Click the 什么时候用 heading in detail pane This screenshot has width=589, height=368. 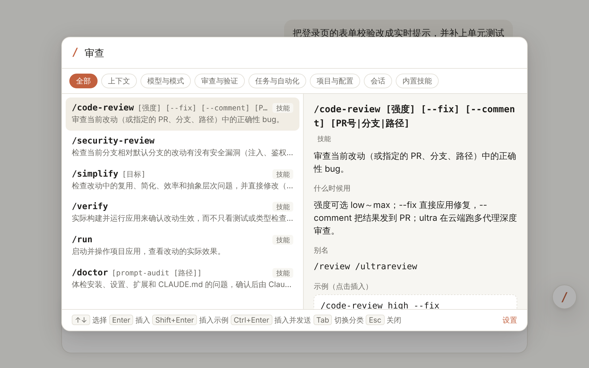[x=332, y=188]
